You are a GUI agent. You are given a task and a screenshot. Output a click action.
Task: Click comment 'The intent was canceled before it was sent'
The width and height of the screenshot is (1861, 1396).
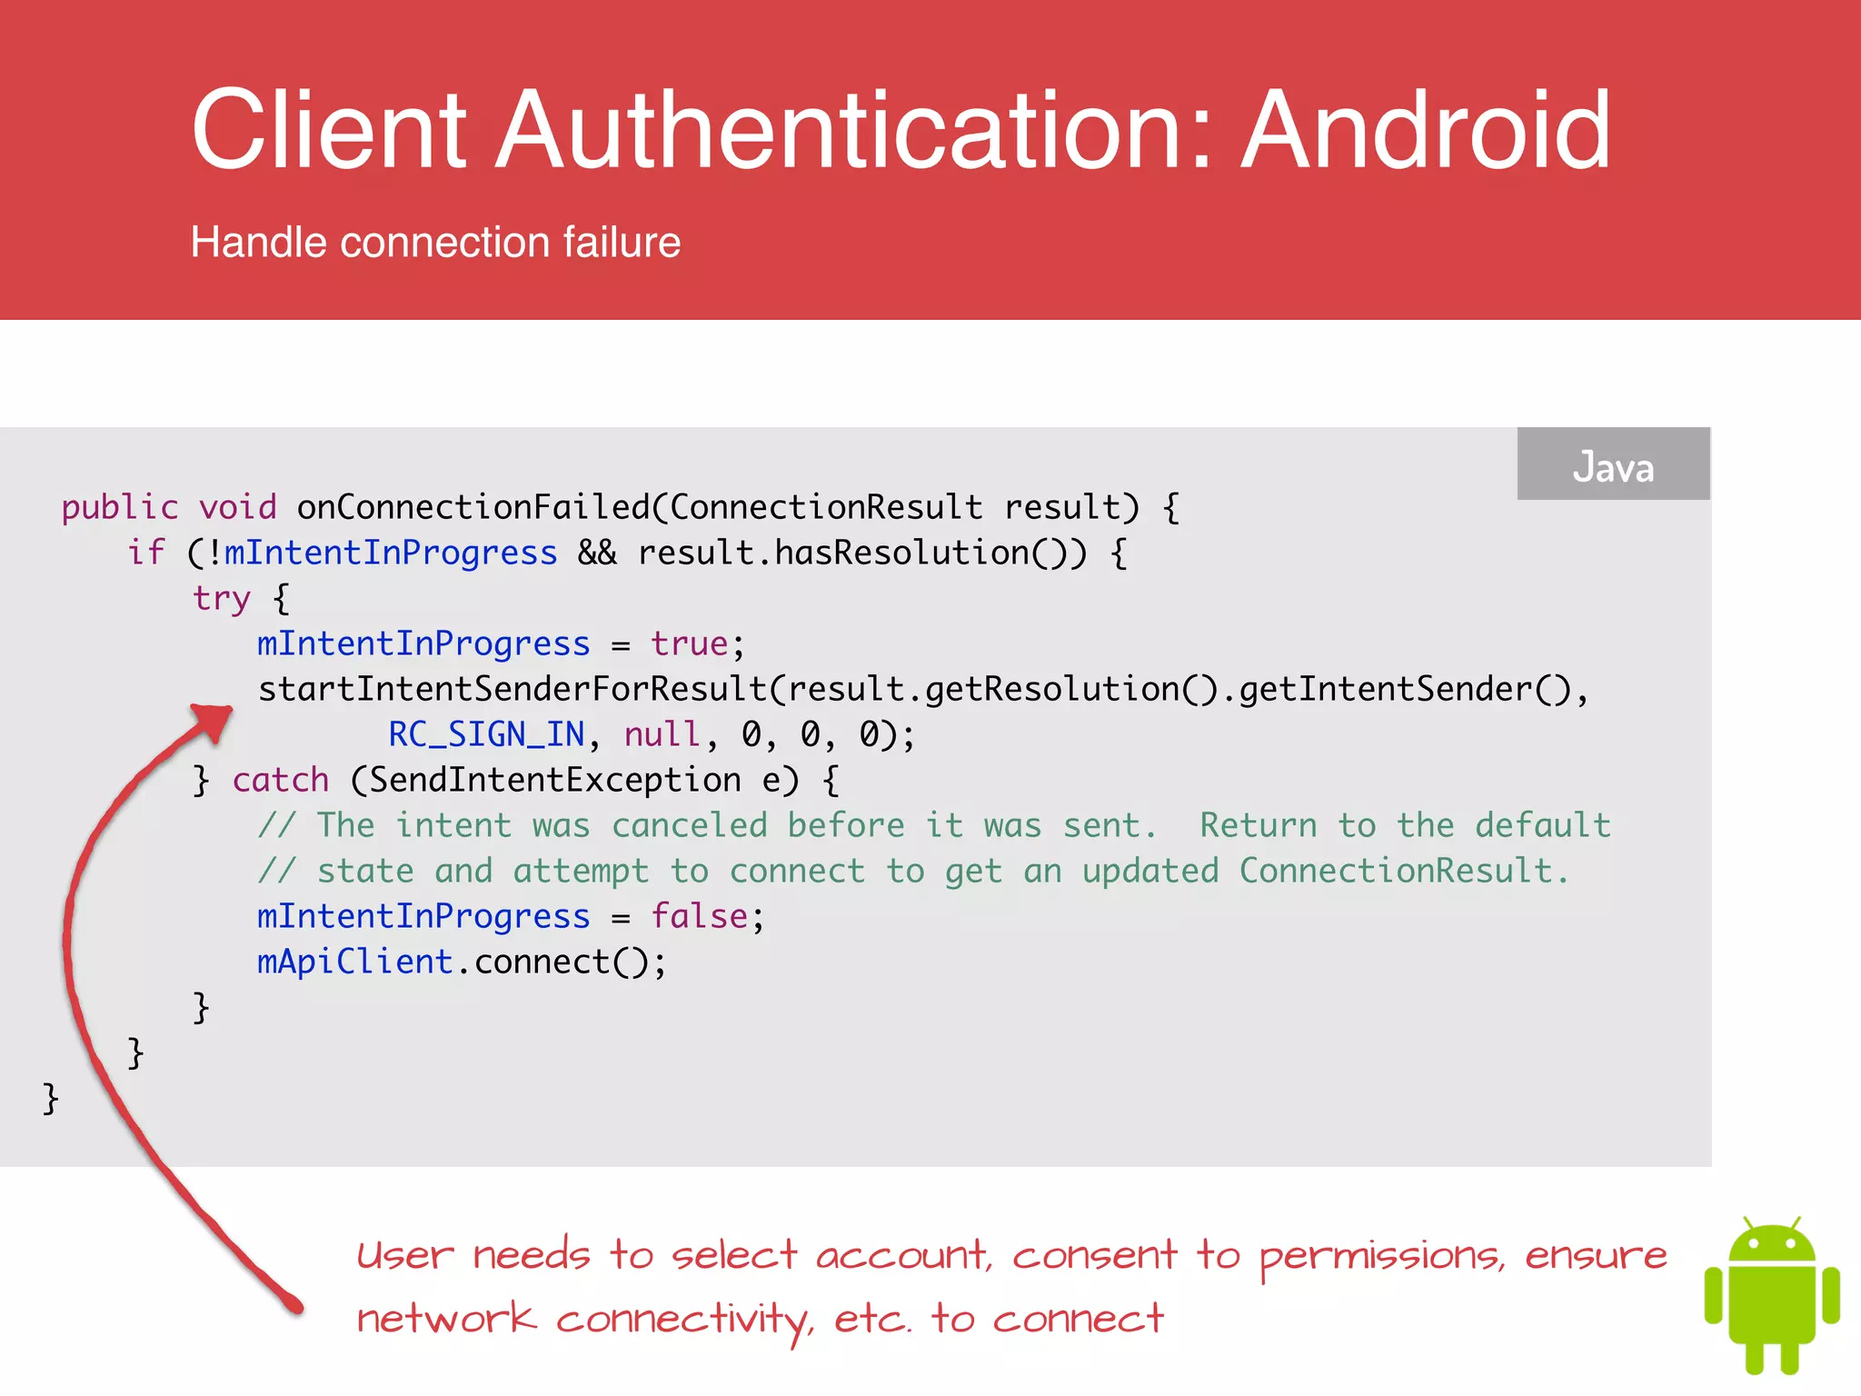click(x=934, y=825)
